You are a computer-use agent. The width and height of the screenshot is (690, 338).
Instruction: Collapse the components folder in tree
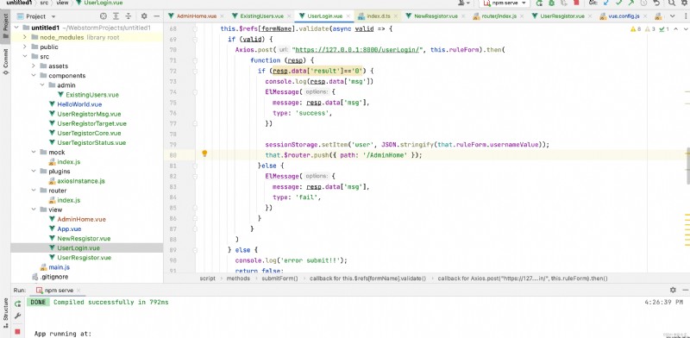tap(34, 76)
